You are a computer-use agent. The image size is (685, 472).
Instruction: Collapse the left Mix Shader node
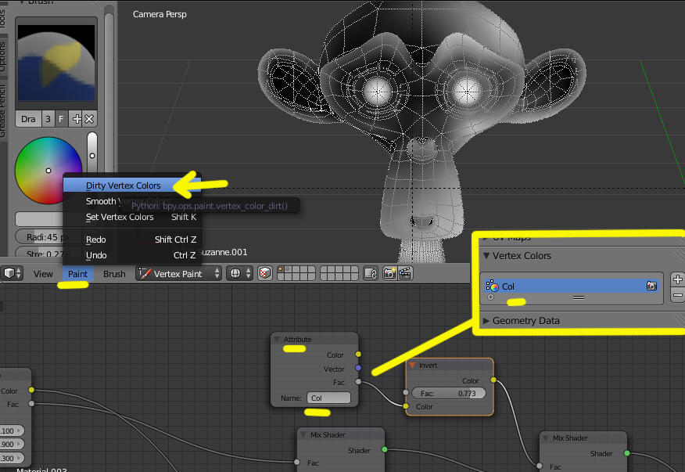tap(303, 434)
